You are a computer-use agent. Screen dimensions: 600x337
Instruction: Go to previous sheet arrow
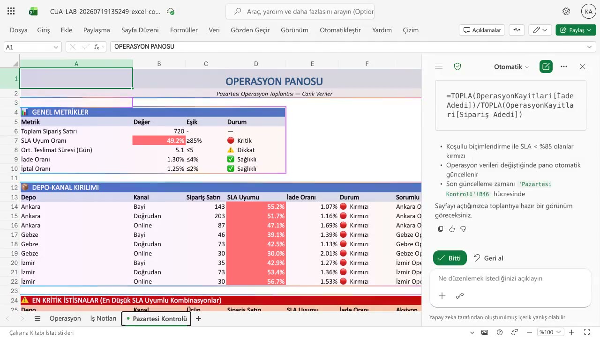pyautogui.click(x=8, y=319)
